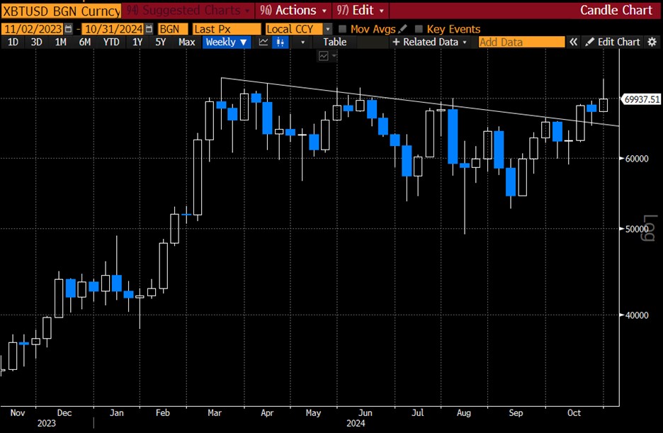Click the Dec label on time axis
This screenshot has width=663, height=433.
(x=64, y=412)
